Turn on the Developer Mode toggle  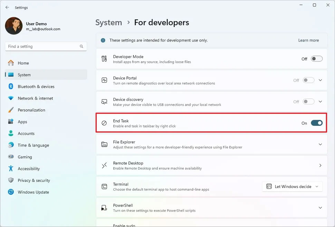coord(316,59)
